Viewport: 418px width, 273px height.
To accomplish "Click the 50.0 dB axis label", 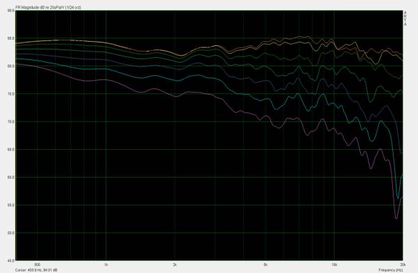I will (10, 233).
